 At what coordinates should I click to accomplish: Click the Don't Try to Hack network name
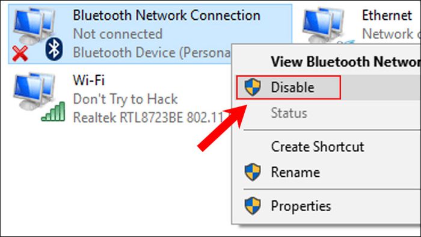coord(125,99)
